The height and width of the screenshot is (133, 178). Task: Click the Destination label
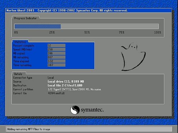pos(20,85)
